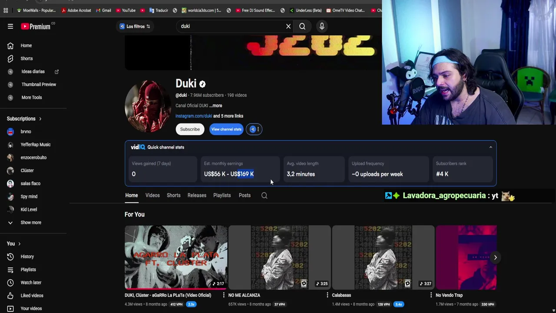Open Adobe Acrobat bookmark
This screenshot has width=556, height=313.
[x=76, y=10]
